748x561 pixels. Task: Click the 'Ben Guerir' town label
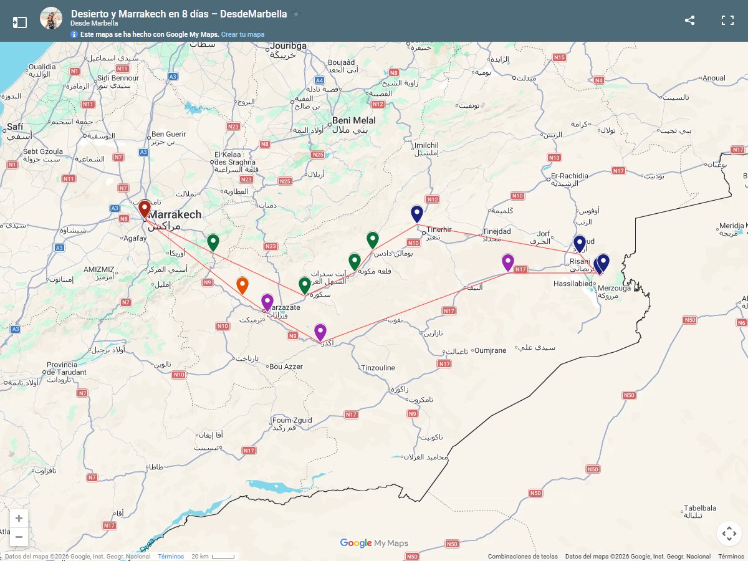(169, 134)
